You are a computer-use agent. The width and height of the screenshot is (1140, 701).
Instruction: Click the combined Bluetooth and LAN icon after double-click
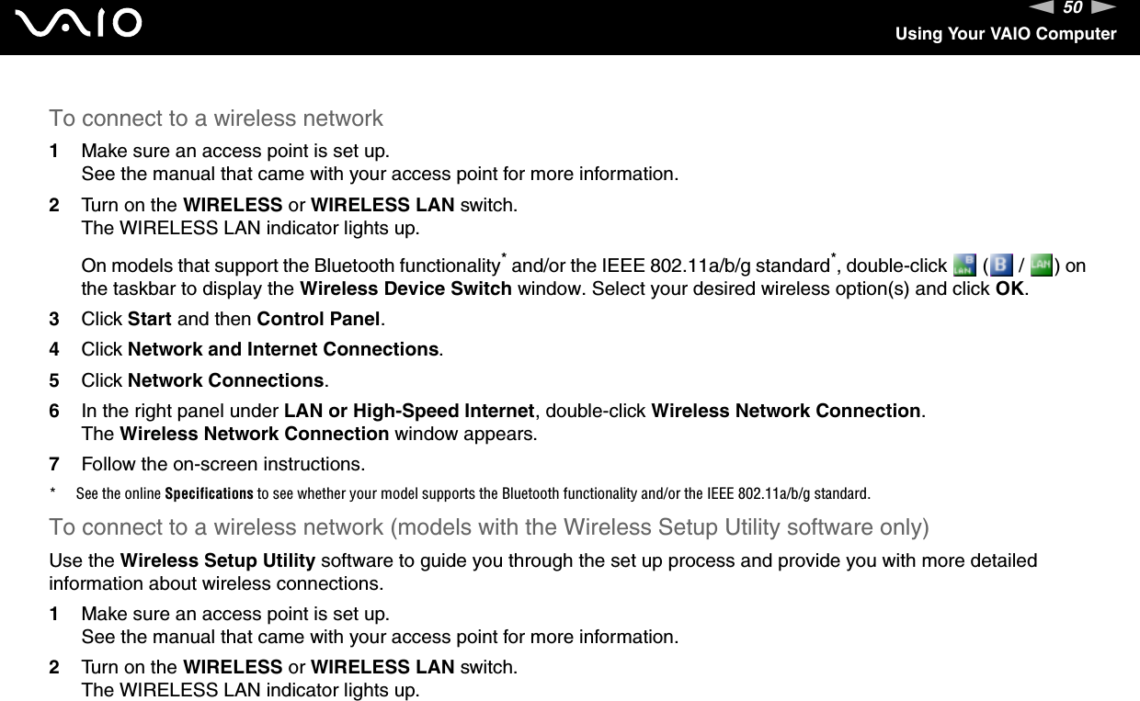963,267
